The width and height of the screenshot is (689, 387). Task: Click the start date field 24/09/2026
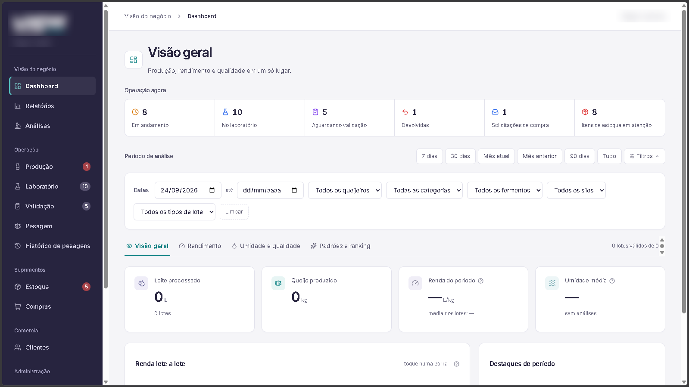(188, 190)
